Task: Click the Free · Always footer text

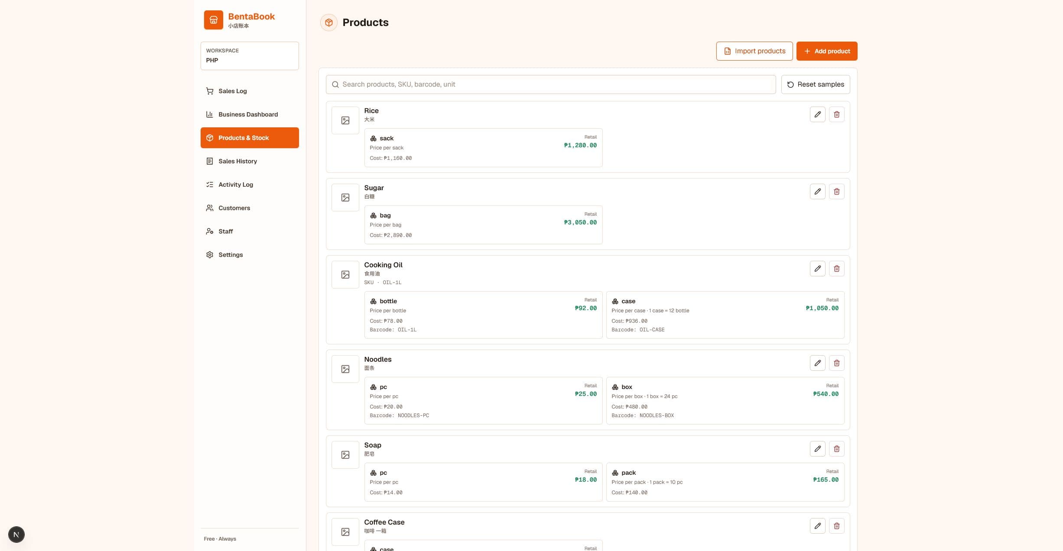Action: [220, 539]
